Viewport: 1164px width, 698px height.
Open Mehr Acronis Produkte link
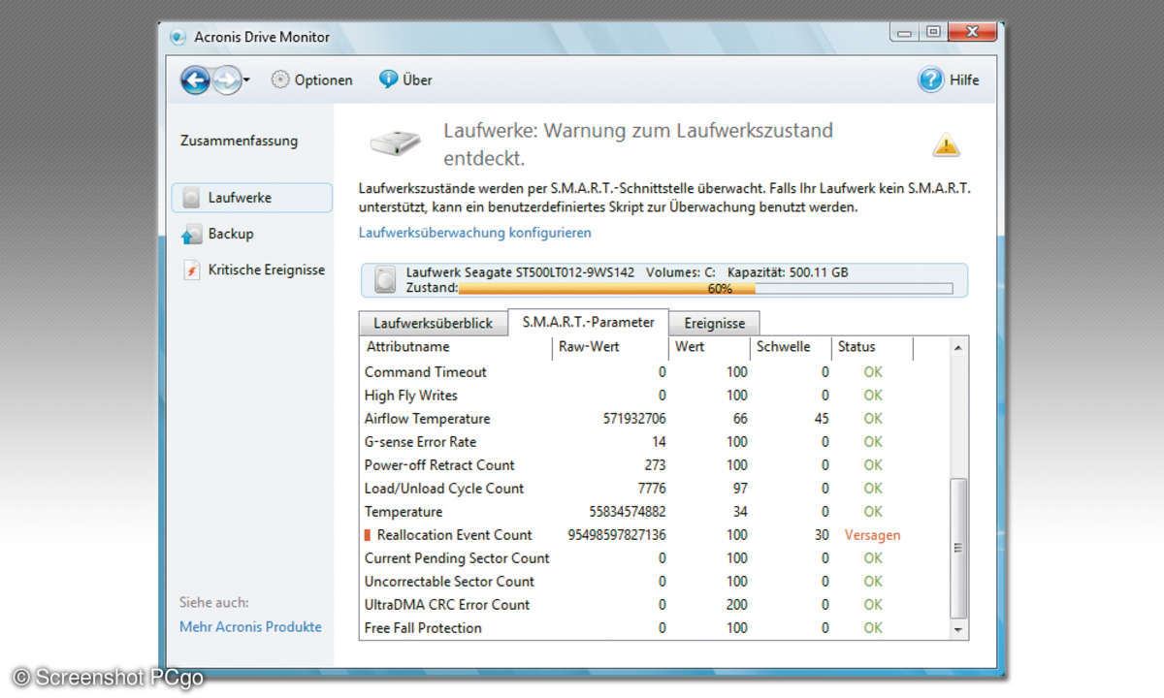click(250, 627)
